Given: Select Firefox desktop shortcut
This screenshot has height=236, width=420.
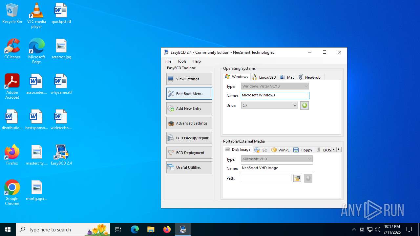Looking at the screenshot, I should click(x=12, y=155).
